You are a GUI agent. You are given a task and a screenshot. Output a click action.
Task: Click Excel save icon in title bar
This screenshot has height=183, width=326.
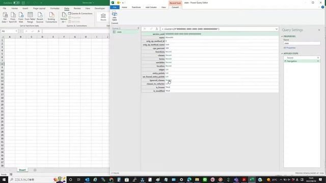(x=23, y=3)
